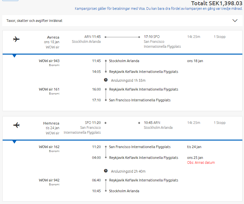244x204 pixels.
Task: Click WOW air 162 flight label
Action: tap(49, 147)
